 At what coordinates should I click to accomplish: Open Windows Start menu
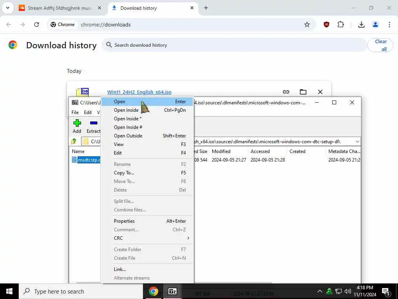(x=9, y=291)
